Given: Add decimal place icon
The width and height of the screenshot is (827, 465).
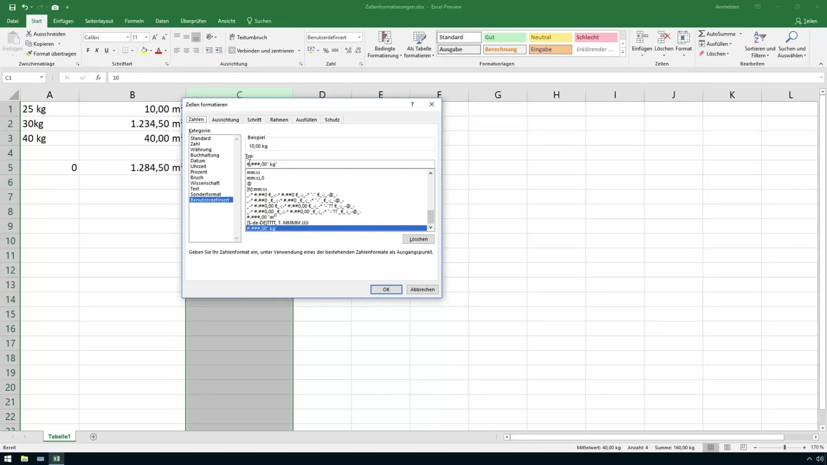Looking at the screenshot, I should (x=348, y=50).
